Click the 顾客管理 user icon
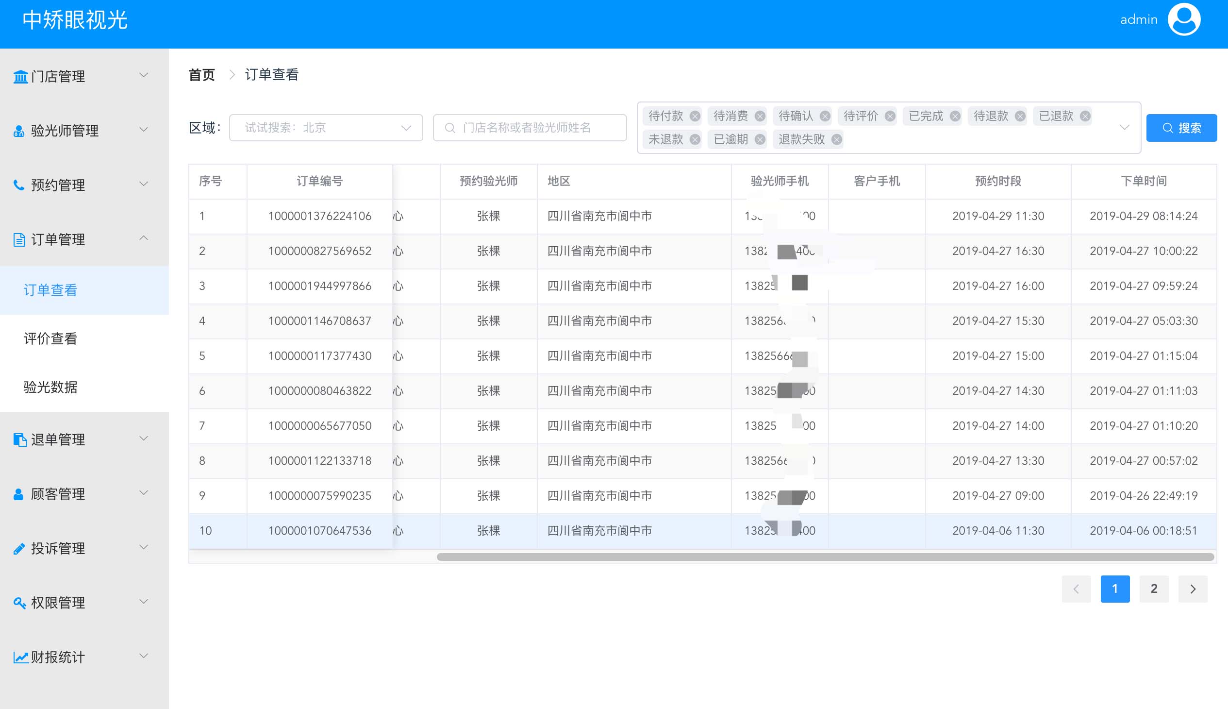 coord(18,494)
